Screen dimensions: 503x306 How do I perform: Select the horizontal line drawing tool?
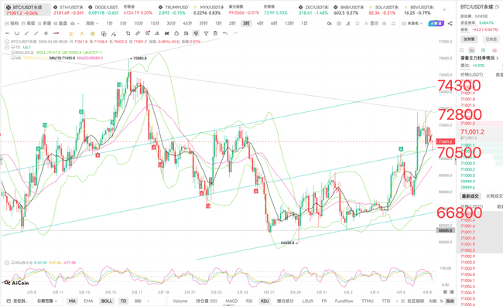point(8,33)
